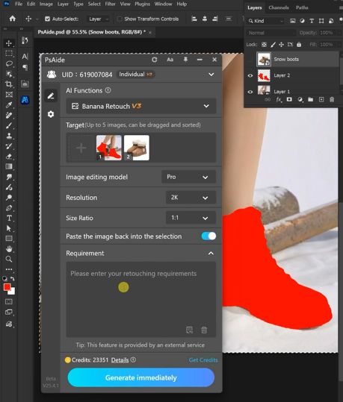
Task: Select the Dodge tool
Action: point(9,198)
